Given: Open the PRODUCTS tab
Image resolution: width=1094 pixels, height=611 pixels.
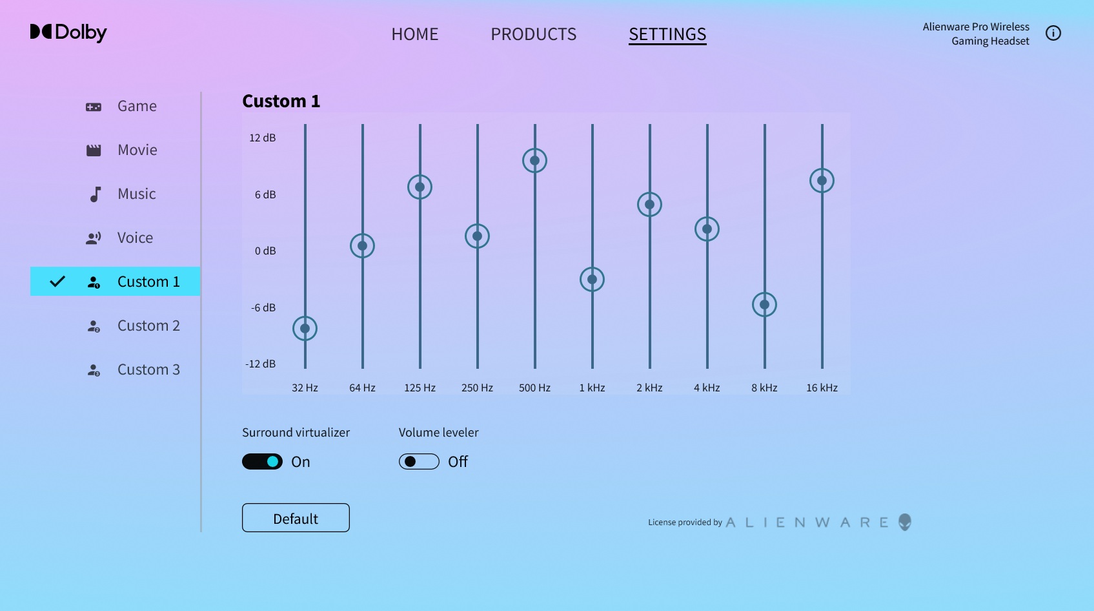Looking at the screenshot, I should point(534,34).
